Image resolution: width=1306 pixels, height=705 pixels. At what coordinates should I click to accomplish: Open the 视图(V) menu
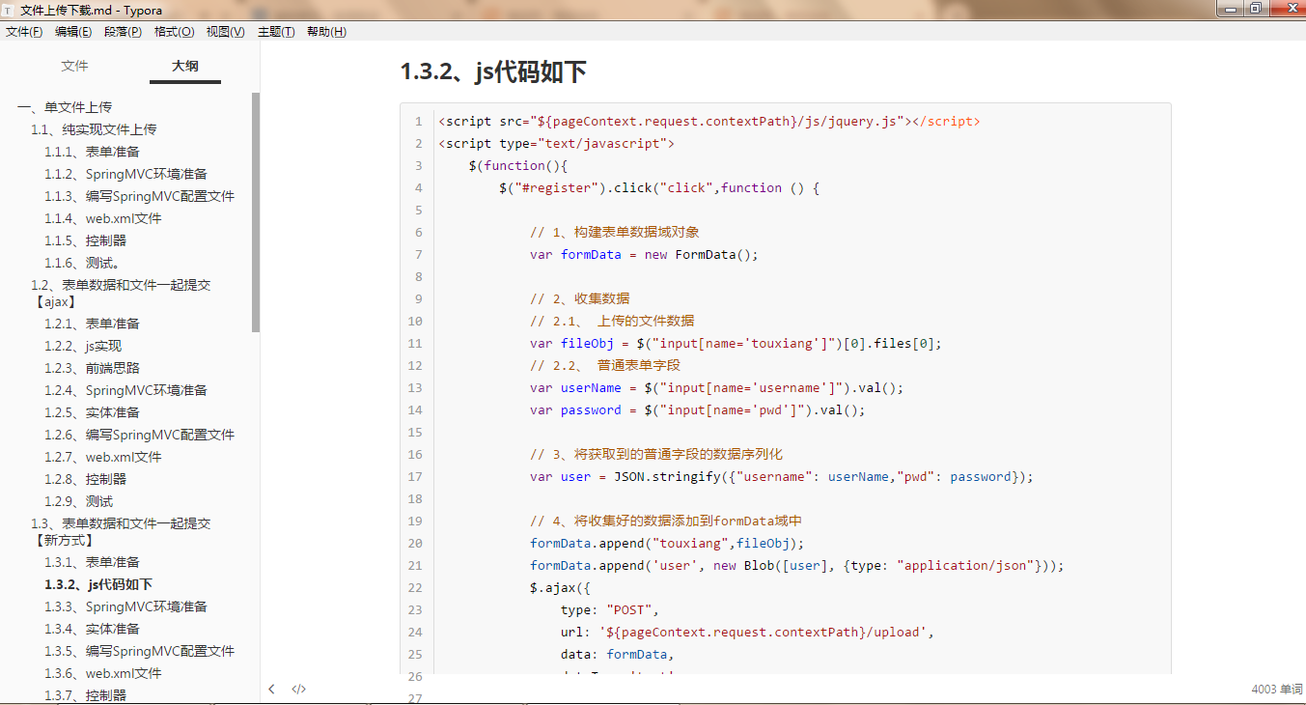point(226,32)
